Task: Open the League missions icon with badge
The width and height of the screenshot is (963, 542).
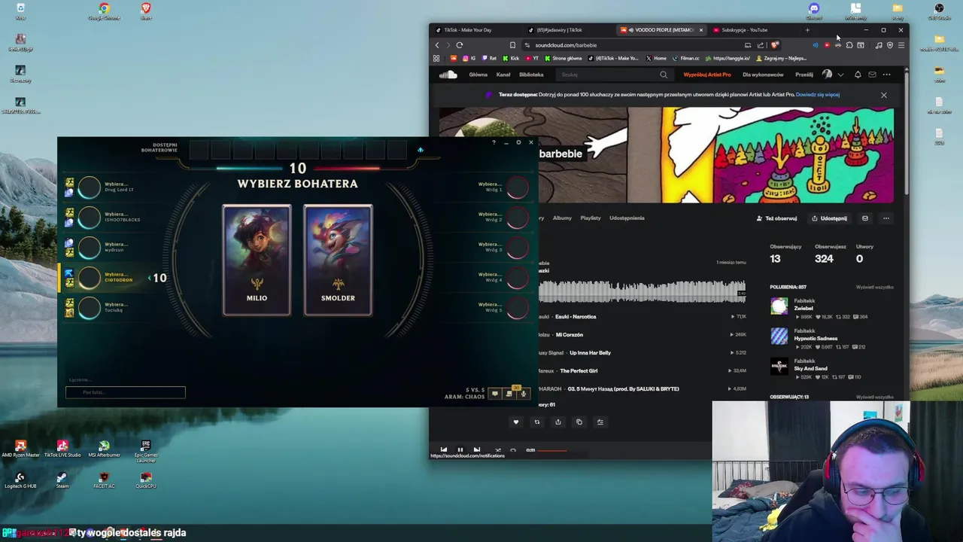Action: click(509, 392)
